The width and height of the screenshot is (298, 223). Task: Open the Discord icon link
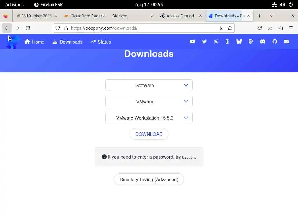point(262,42)
